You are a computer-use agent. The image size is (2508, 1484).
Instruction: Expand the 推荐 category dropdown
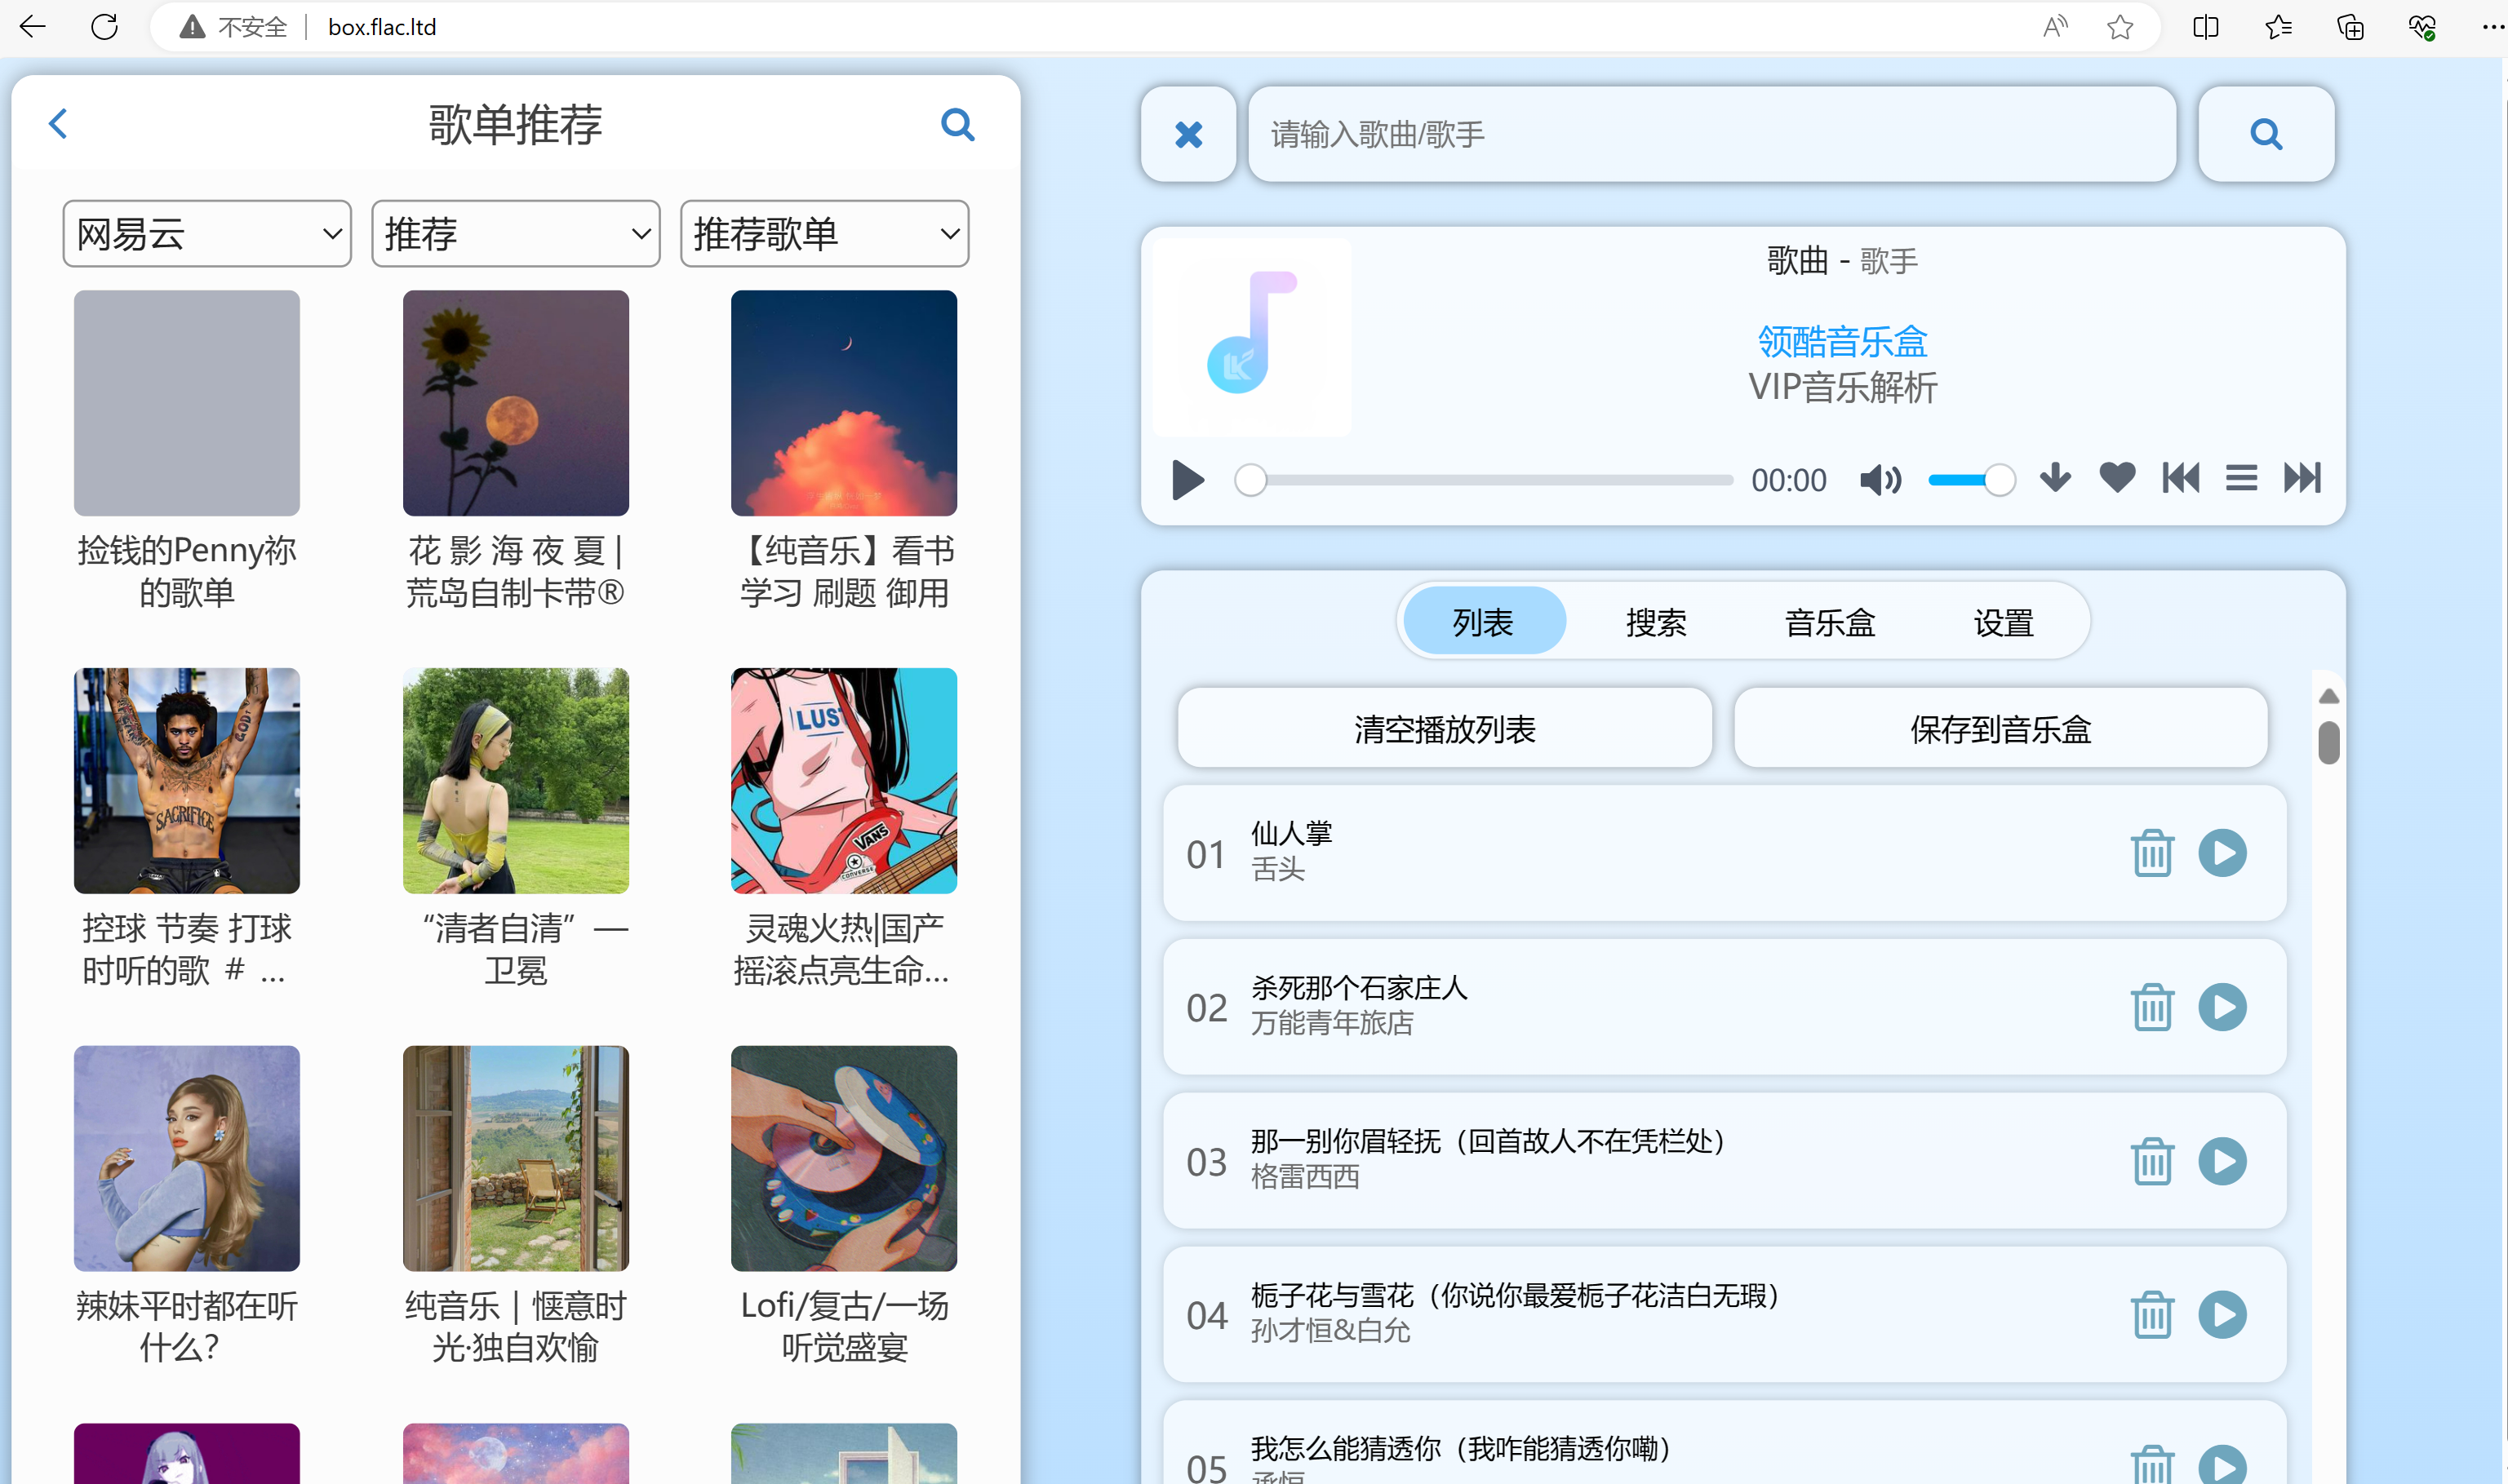(x=515, y=234)
